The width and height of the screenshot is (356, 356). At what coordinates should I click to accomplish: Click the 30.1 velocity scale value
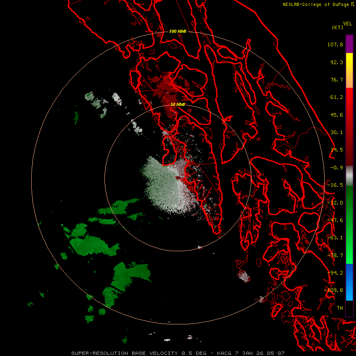(x=337, y=133)
